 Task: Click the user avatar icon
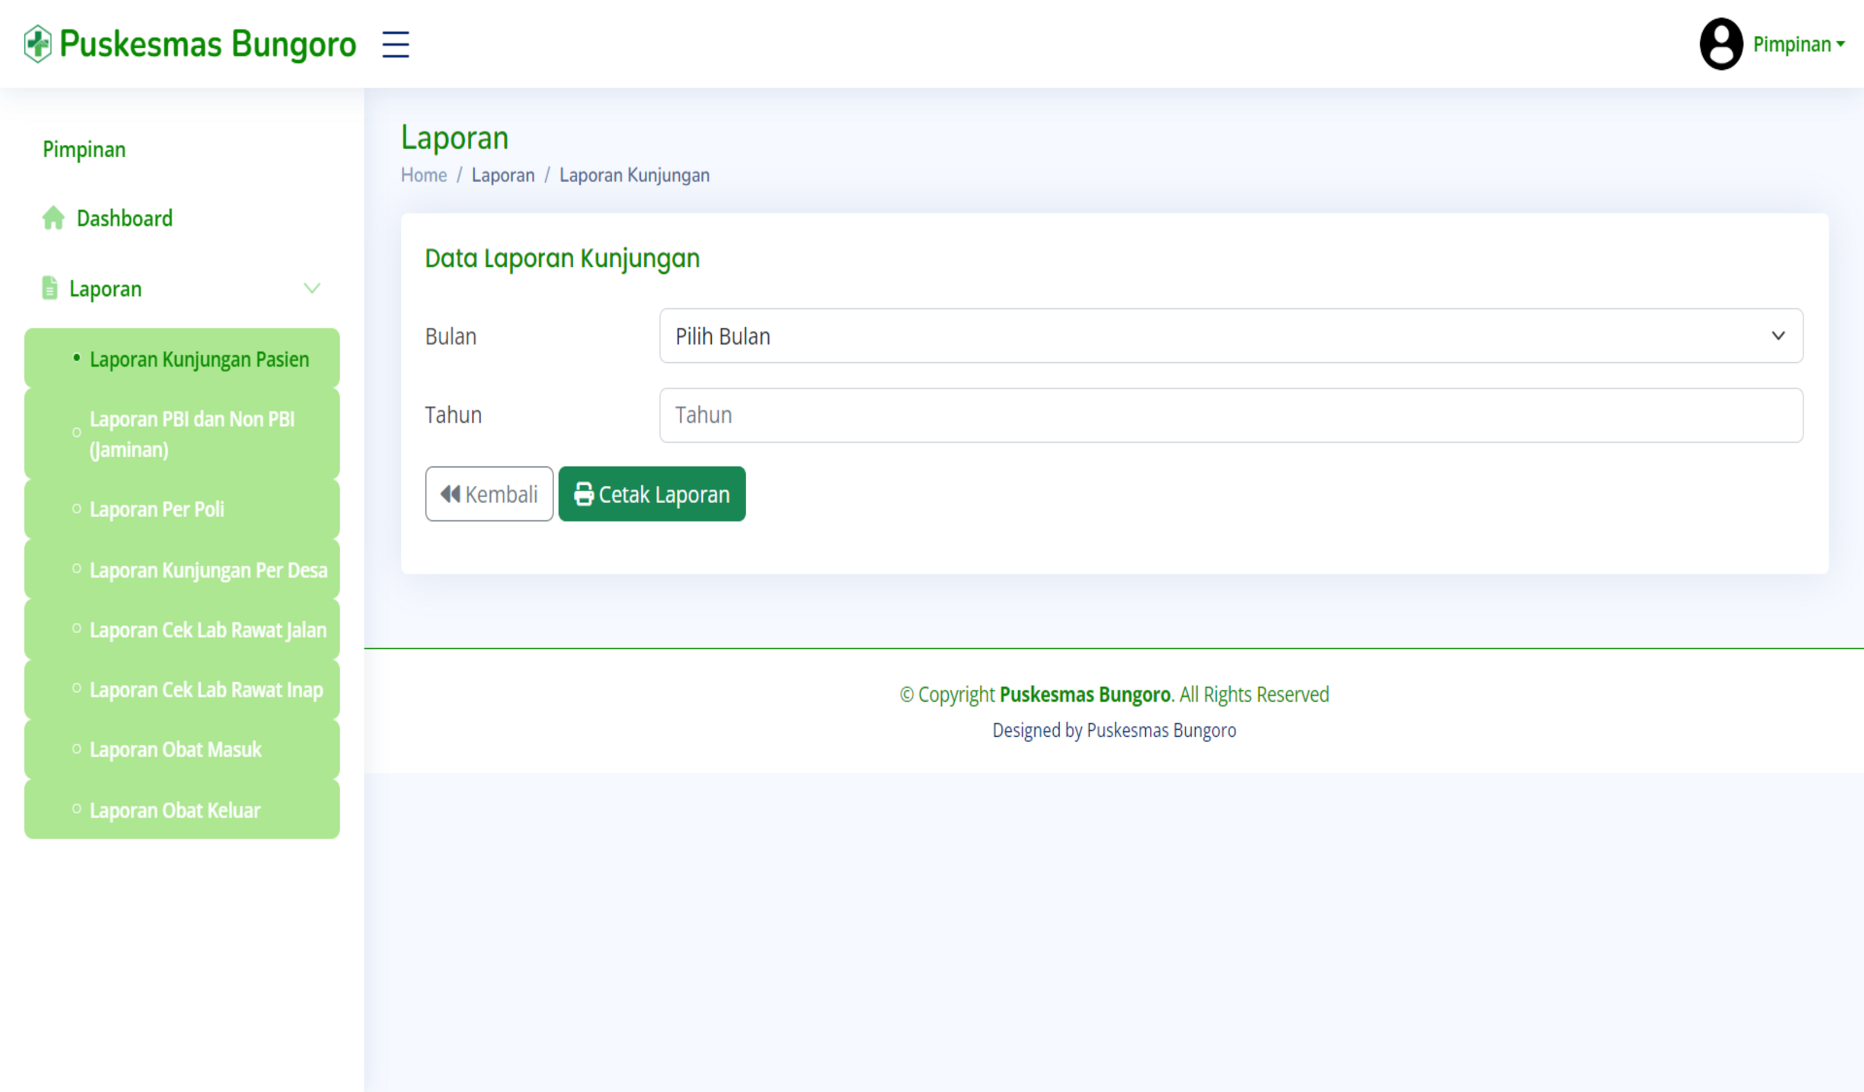coord(1721,44)
